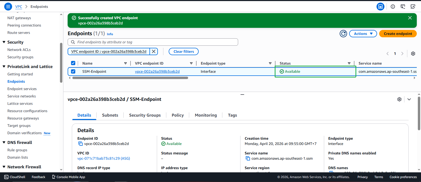Click the sidebar vertical scrollbar

point(61,63)
